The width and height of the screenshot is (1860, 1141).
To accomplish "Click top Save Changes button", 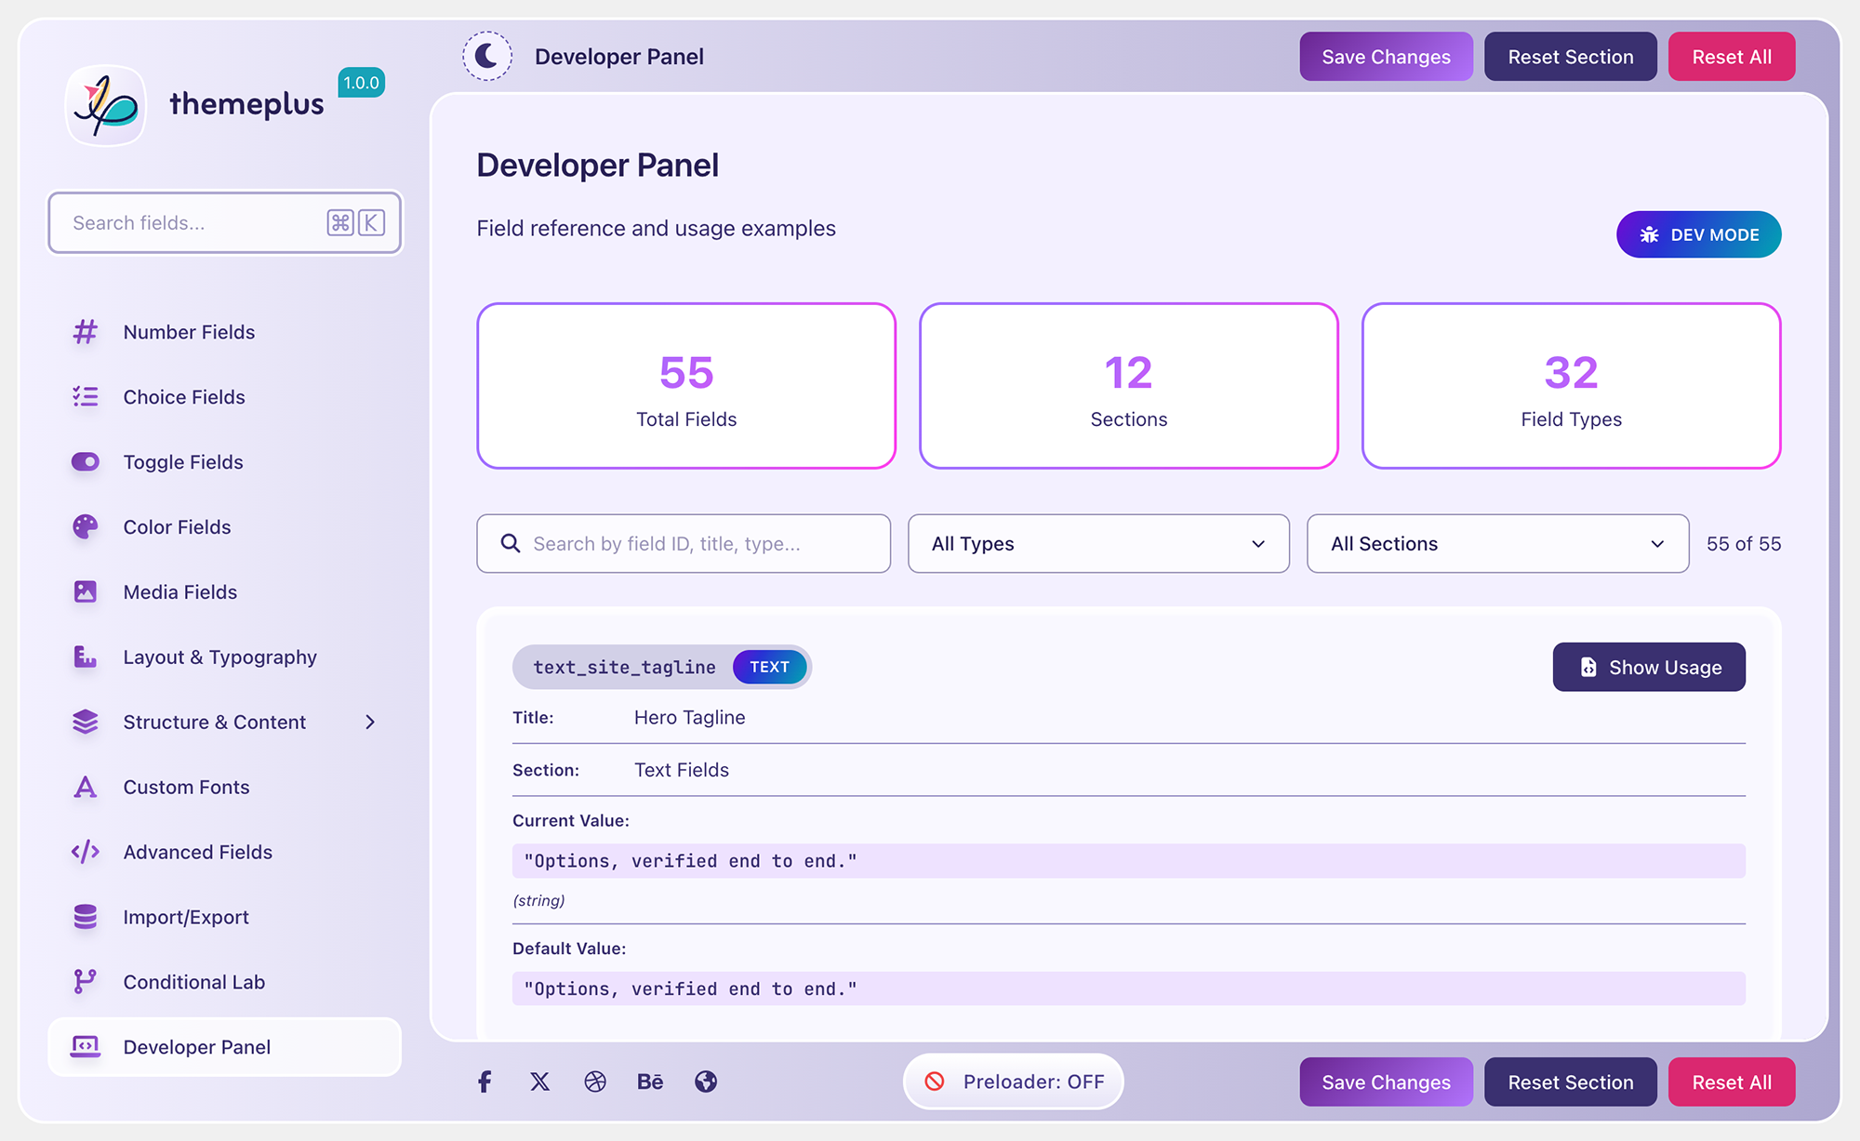I will coord(1386,57).
